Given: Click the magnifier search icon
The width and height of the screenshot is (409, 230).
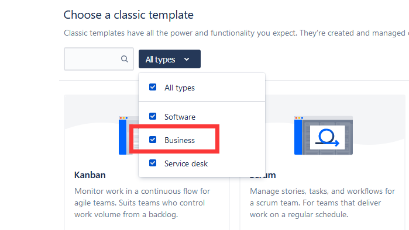Looking at the screenshot, I should click(125, 59).
